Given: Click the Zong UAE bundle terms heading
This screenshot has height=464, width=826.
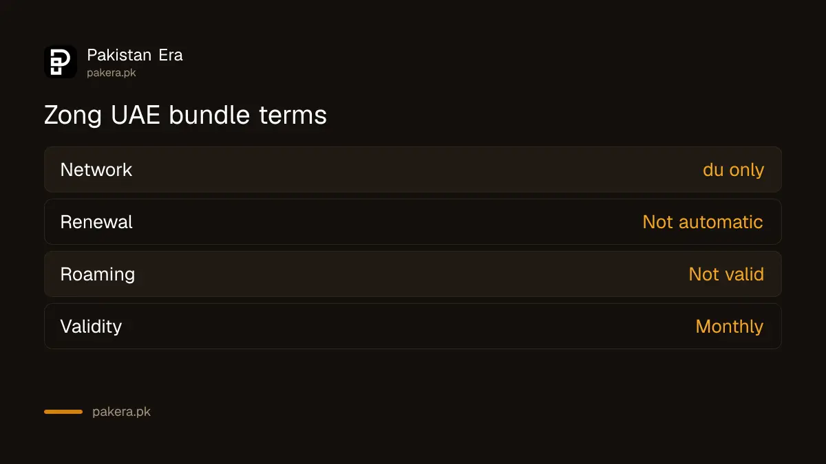Looking at the screenshot, I should 185,115.
